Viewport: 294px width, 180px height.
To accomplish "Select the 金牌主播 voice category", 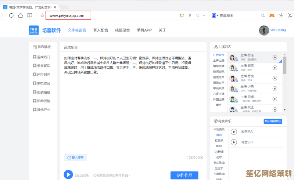I will (x=219, y=61).
